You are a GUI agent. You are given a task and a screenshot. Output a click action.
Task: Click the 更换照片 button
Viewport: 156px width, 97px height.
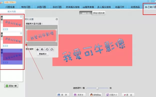[x=43, y=54]
